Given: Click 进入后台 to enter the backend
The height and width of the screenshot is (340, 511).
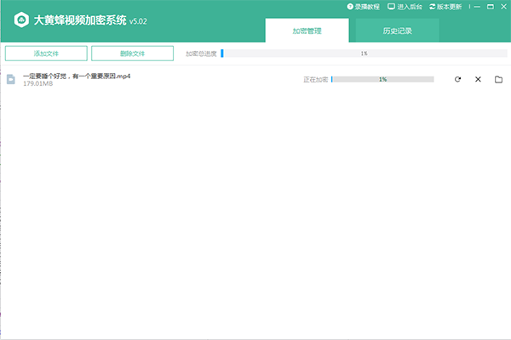Looking at the screenshot, I should click(x=405, y=7).
